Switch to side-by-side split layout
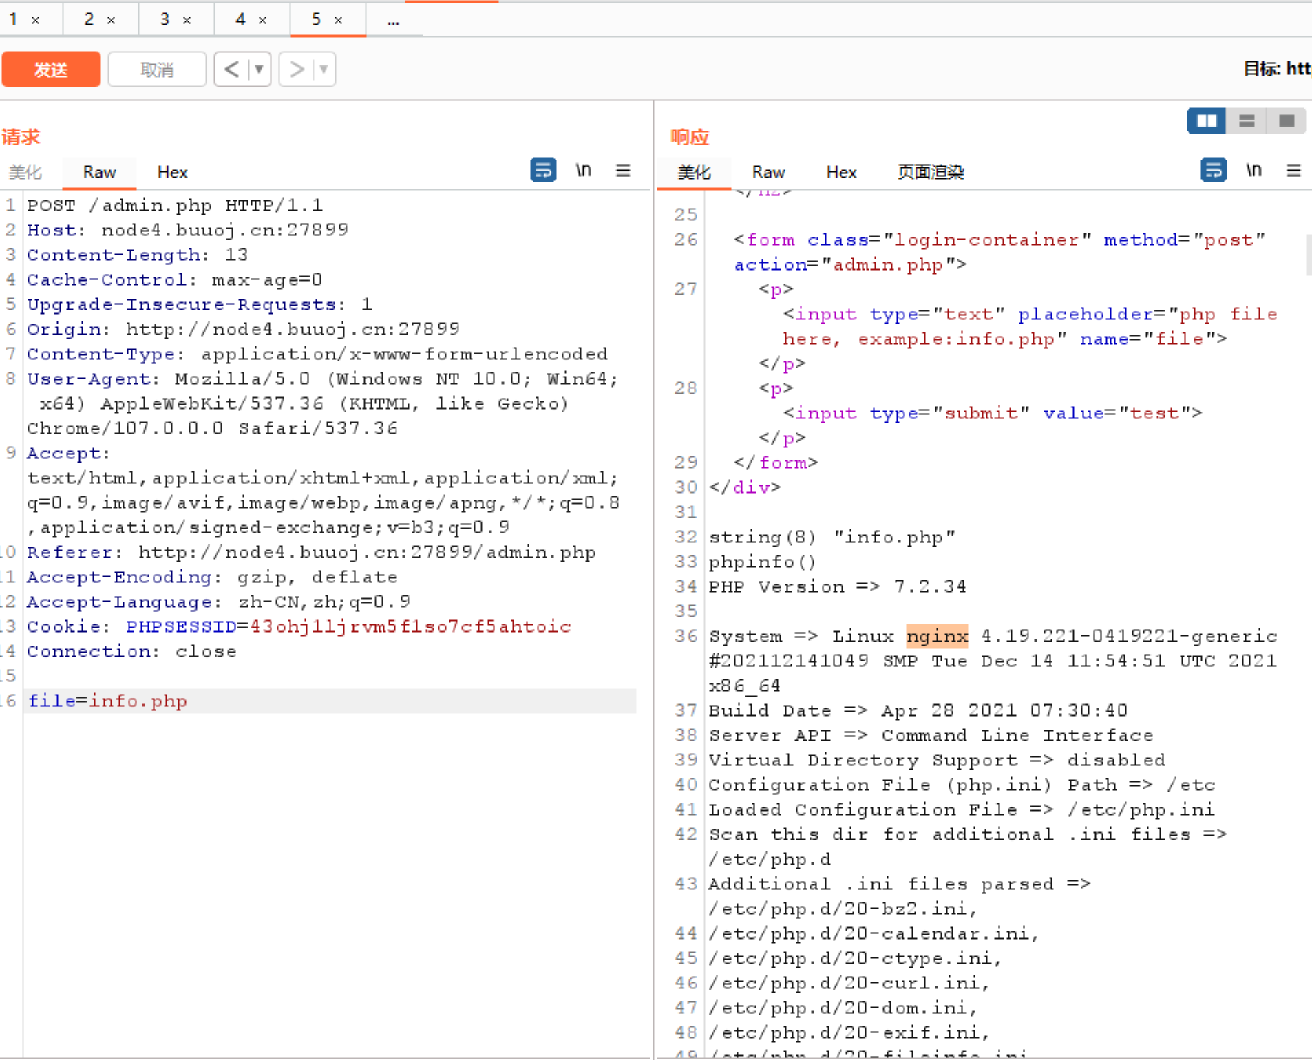The width and height of the screenshot is (1312, 1060). 1207,121
